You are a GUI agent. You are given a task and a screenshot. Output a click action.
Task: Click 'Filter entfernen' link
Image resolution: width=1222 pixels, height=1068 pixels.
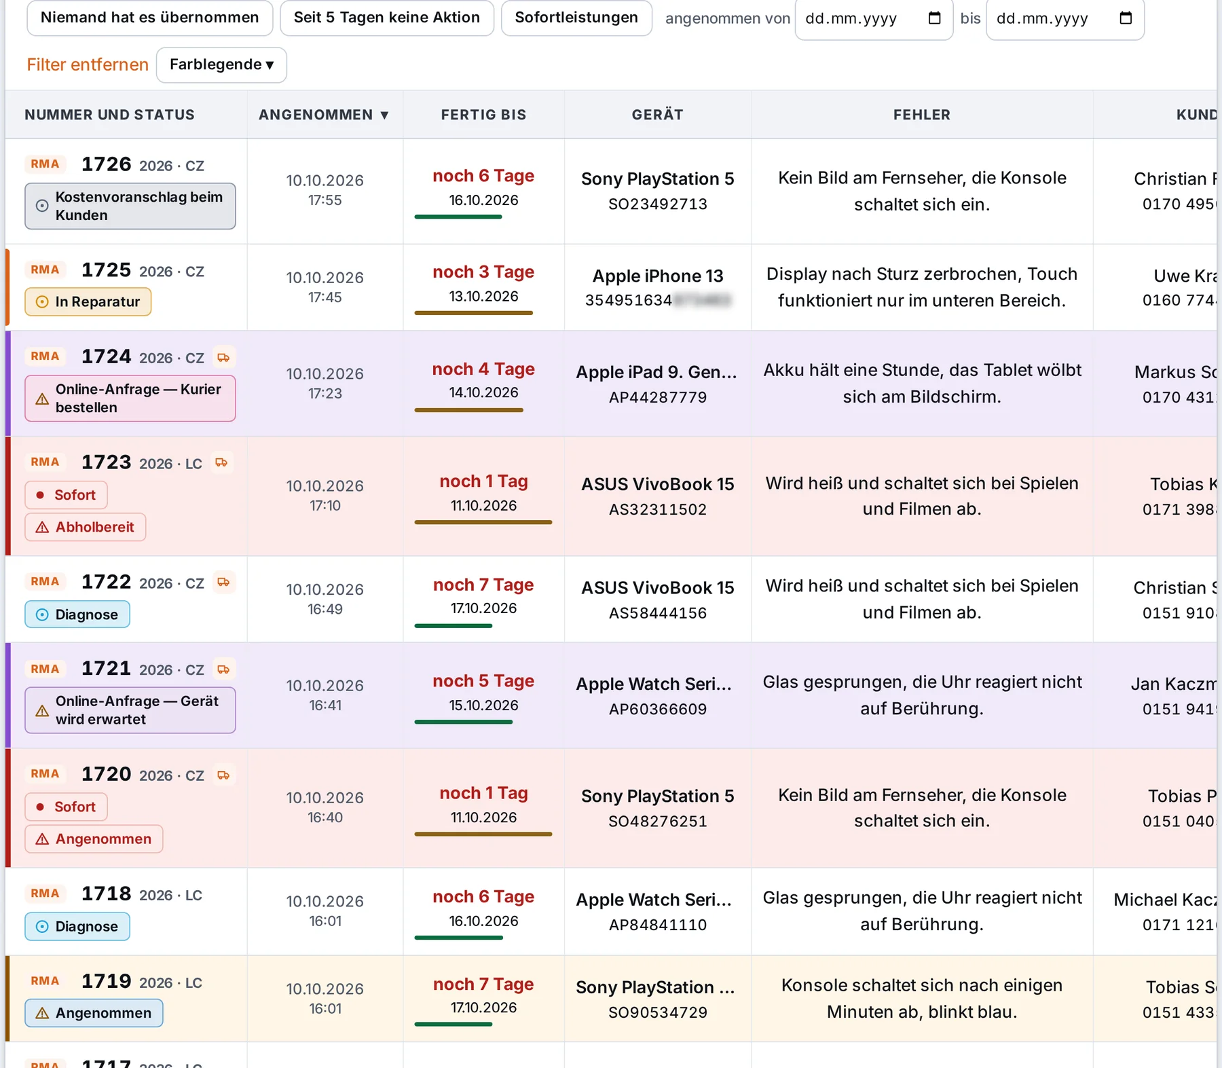[x=88, y=65]
